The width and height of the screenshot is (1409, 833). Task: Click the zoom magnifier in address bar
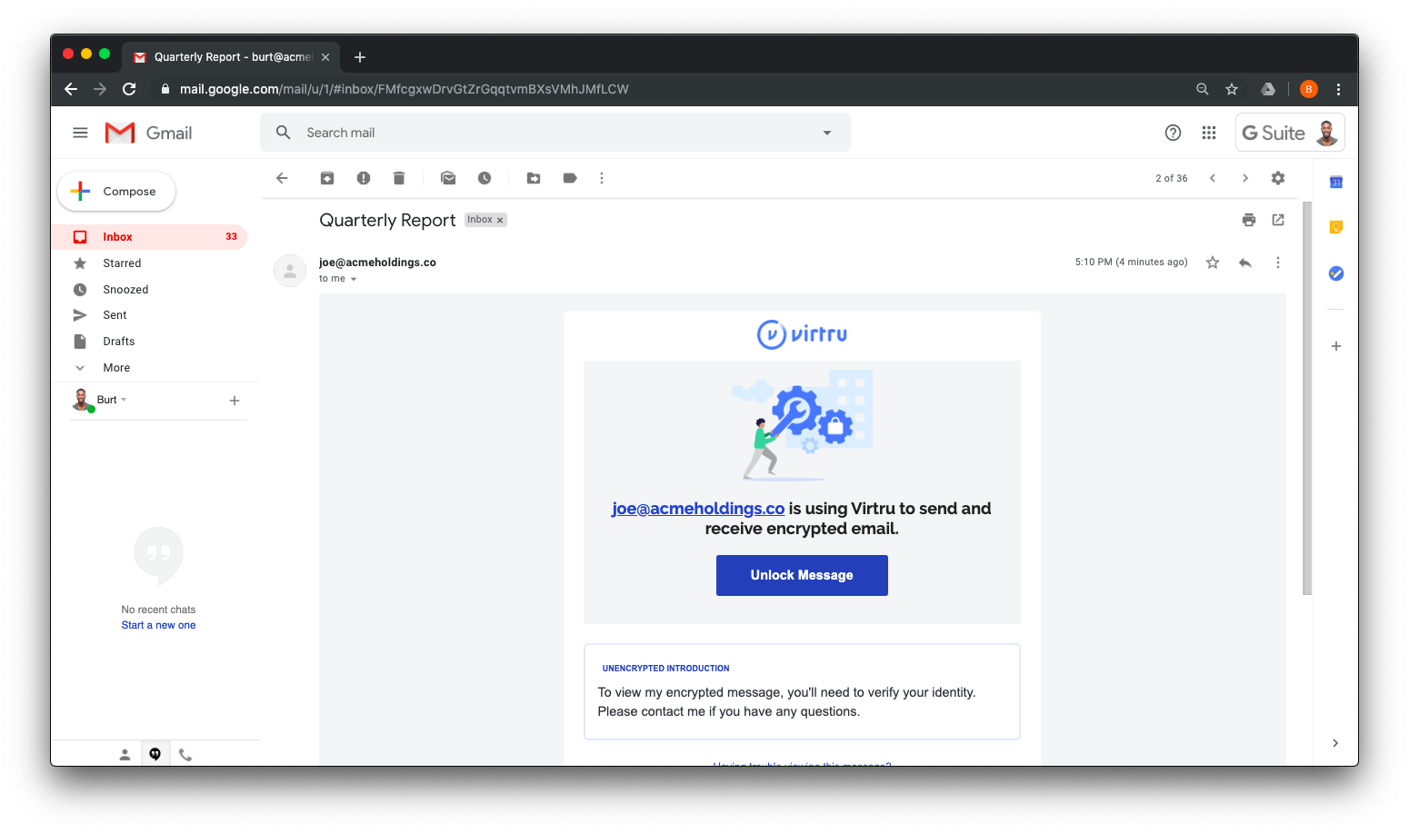[x=1203, y=89]
